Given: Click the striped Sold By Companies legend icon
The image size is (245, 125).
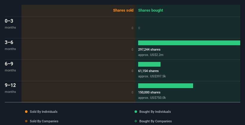Looking at the screenshot, I should 26,121.
